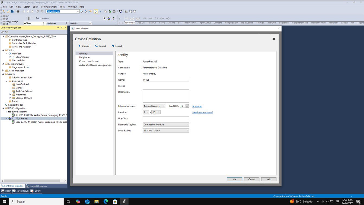Open Microsoft Edge from the taskbar
This screenshot has height=205, width=364.
(106, 201)
